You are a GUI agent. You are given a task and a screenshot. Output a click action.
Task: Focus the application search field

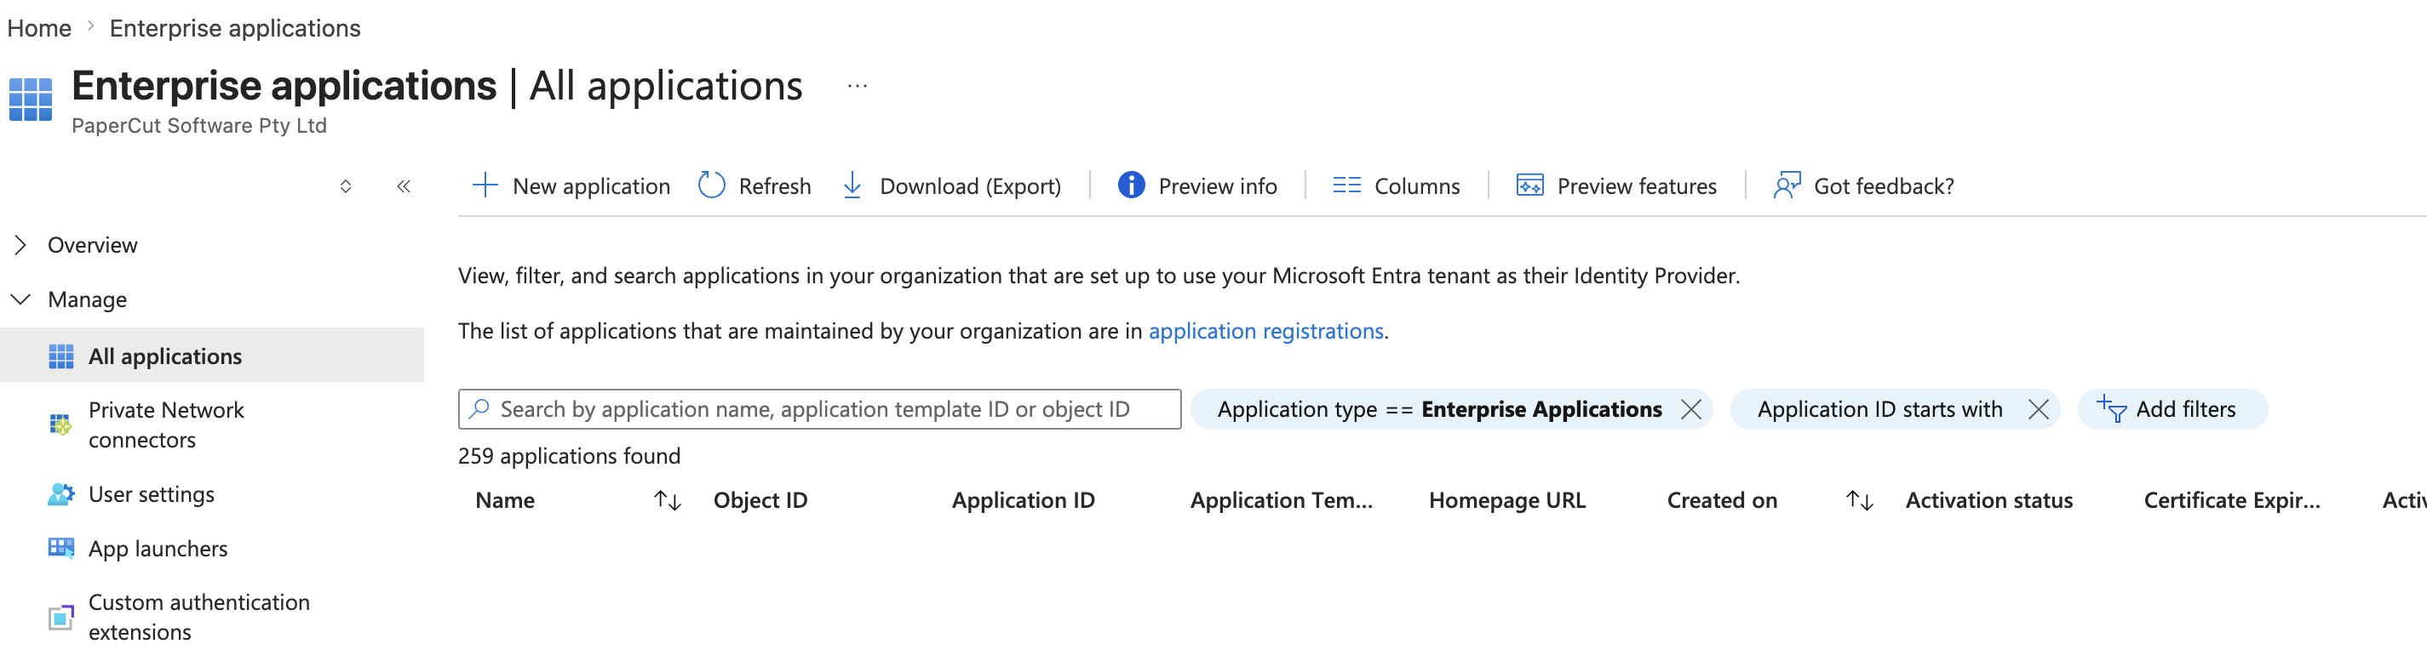(x=818, y=408)
